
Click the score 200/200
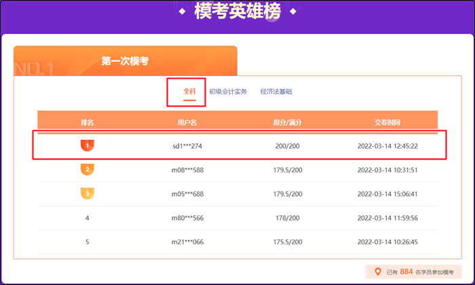point(288,146)
